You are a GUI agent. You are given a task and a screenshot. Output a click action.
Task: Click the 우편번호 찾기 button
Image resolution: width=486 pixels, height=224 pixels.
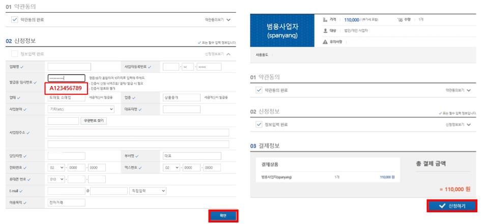coord(94,121)
